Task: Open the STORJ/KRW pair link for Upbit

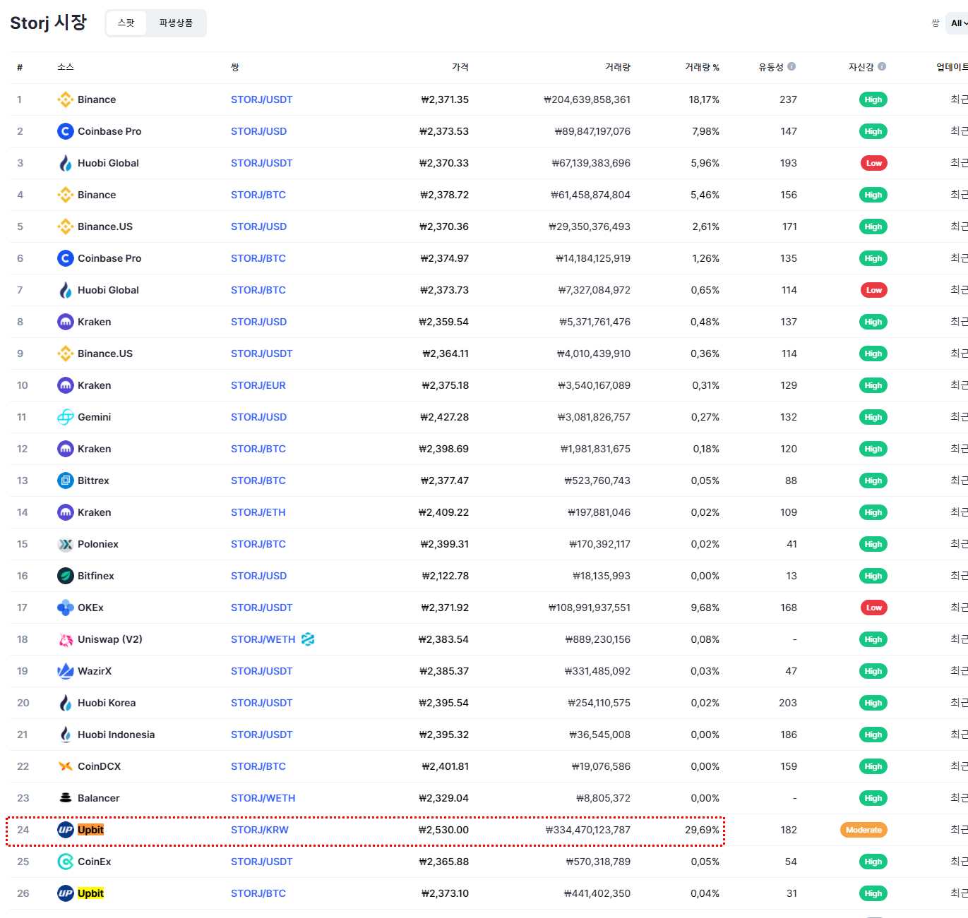Action: tap(260, 830)
